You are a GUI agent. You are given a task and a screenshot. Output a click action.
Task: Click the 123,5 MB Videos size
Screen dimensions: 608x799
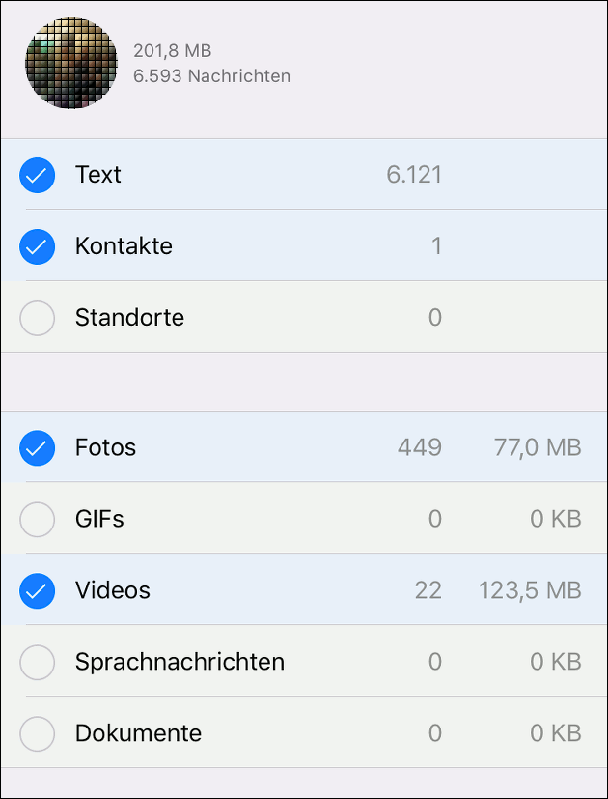tap(530, 590)
